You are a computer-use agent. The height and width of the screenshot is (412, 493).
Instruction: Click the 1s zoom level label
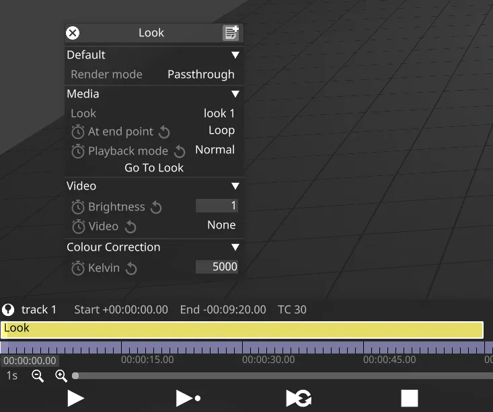pyautogui.click(x=12, y=376)
